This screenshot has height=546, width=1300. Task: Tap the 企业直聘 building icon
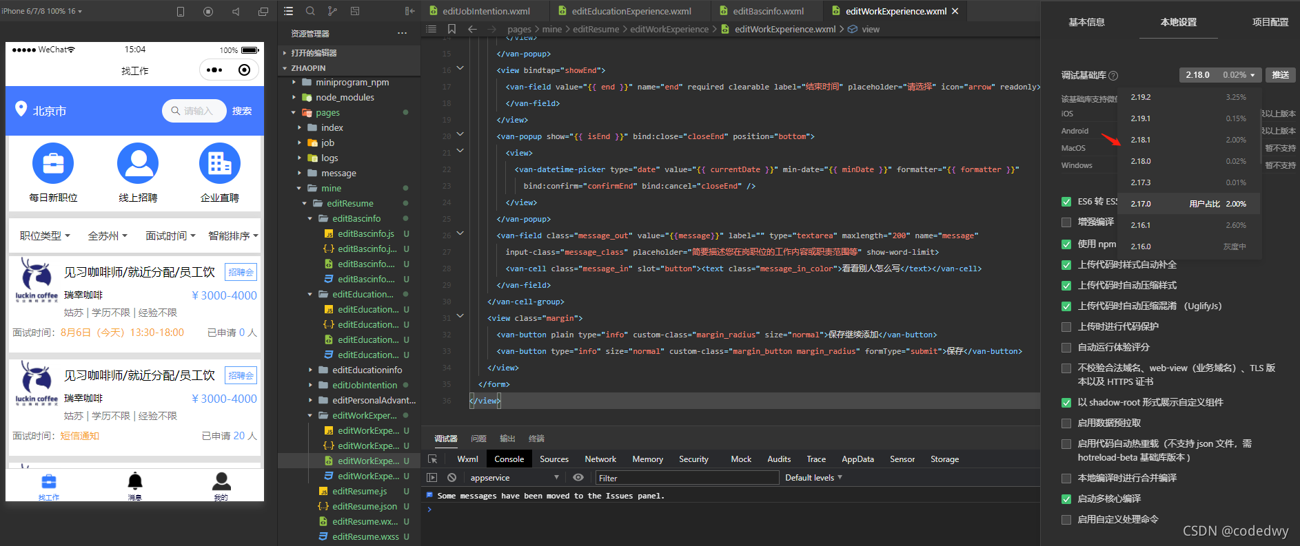(x=220, y=163)
